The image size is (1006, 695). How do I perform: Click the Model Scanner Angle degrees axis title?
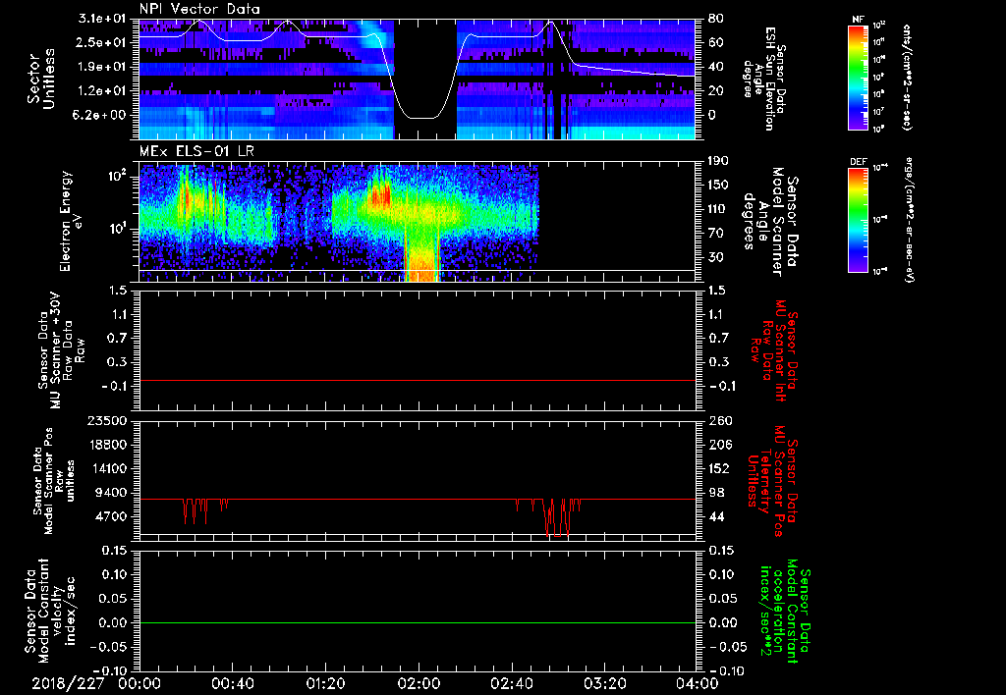point(771,222)
